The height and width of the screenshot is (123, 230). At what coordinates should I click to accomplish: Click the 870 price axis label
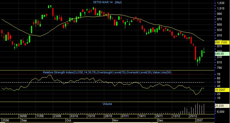(x=220, y=46)
